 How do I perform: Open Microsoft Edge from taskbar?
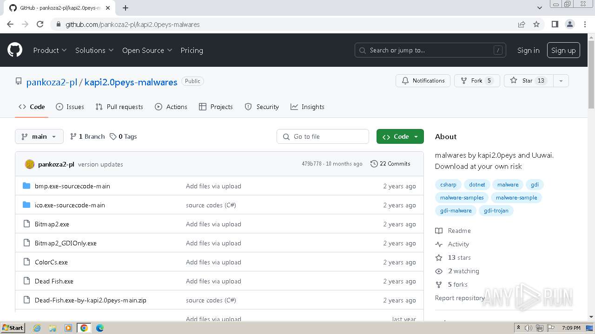(100, 328)
